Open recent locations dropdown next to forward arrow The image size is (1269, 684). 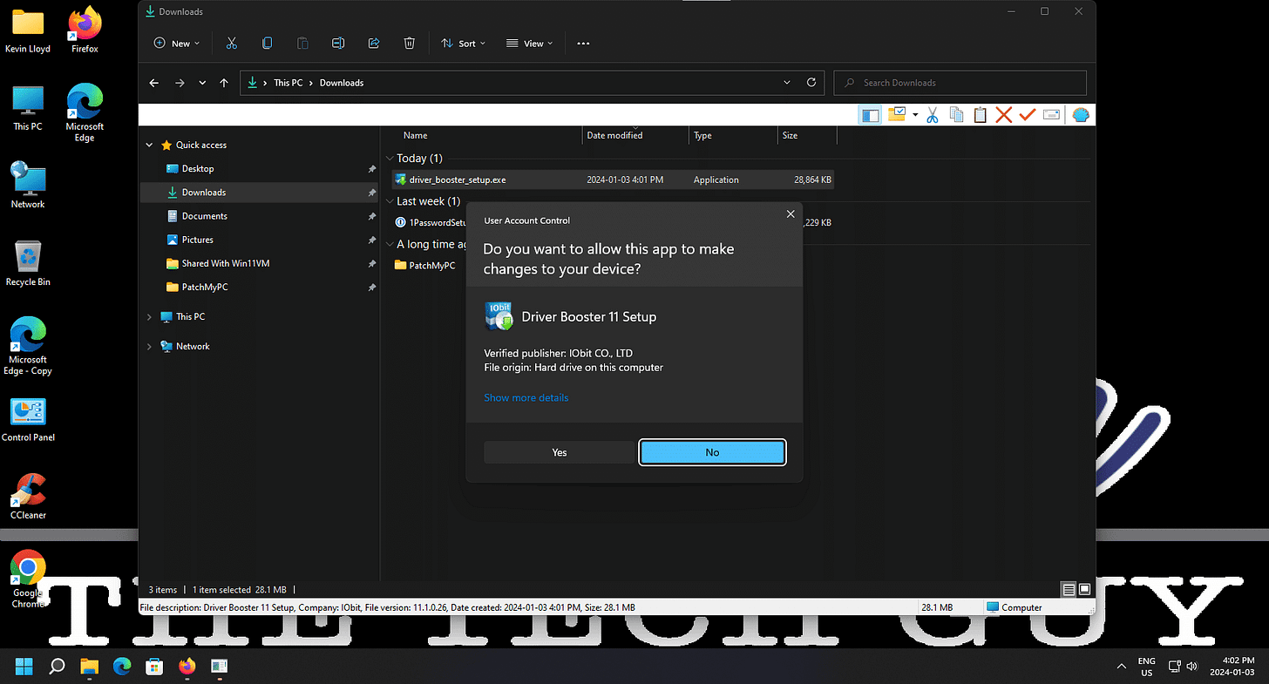pos(202,83)
